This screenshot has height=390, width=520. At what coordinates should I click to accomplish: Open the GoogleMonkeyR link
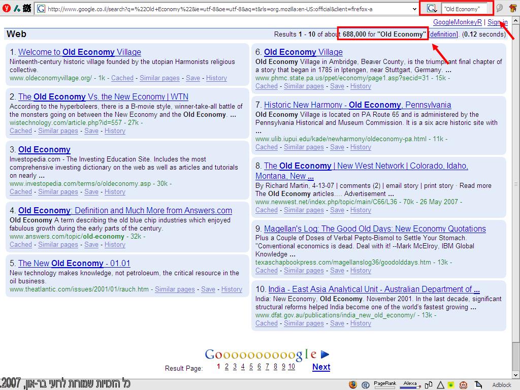458,22
